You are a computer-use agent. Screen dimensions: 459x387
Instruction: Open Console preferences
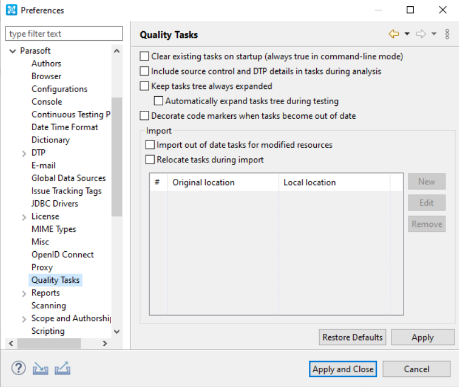47,102
